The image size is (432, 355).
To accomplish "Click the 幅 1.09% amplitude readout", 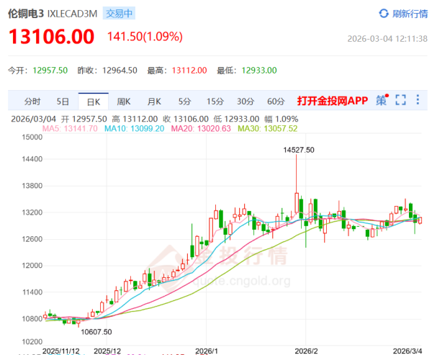I will 282,119.
